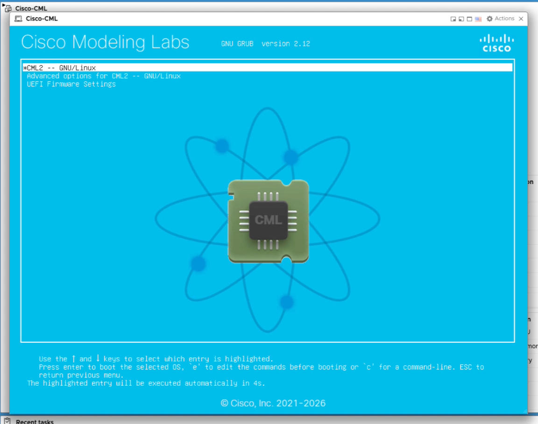
Task: Click the full-window console view icon
Action: click(x=469, y=19)
